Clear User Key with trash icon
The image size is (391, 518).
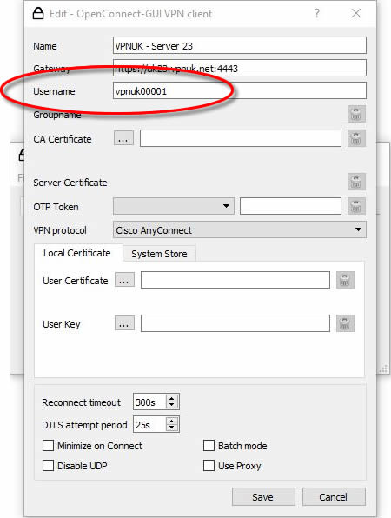point(345,323)
